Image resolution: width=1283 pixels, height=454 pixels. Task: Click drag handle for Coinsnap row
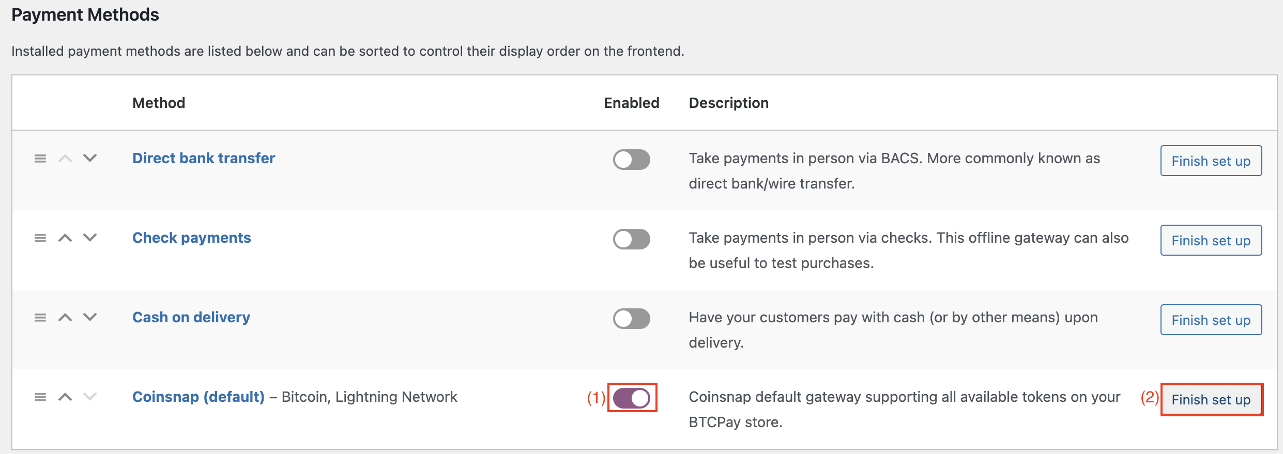tap(40, 397)
